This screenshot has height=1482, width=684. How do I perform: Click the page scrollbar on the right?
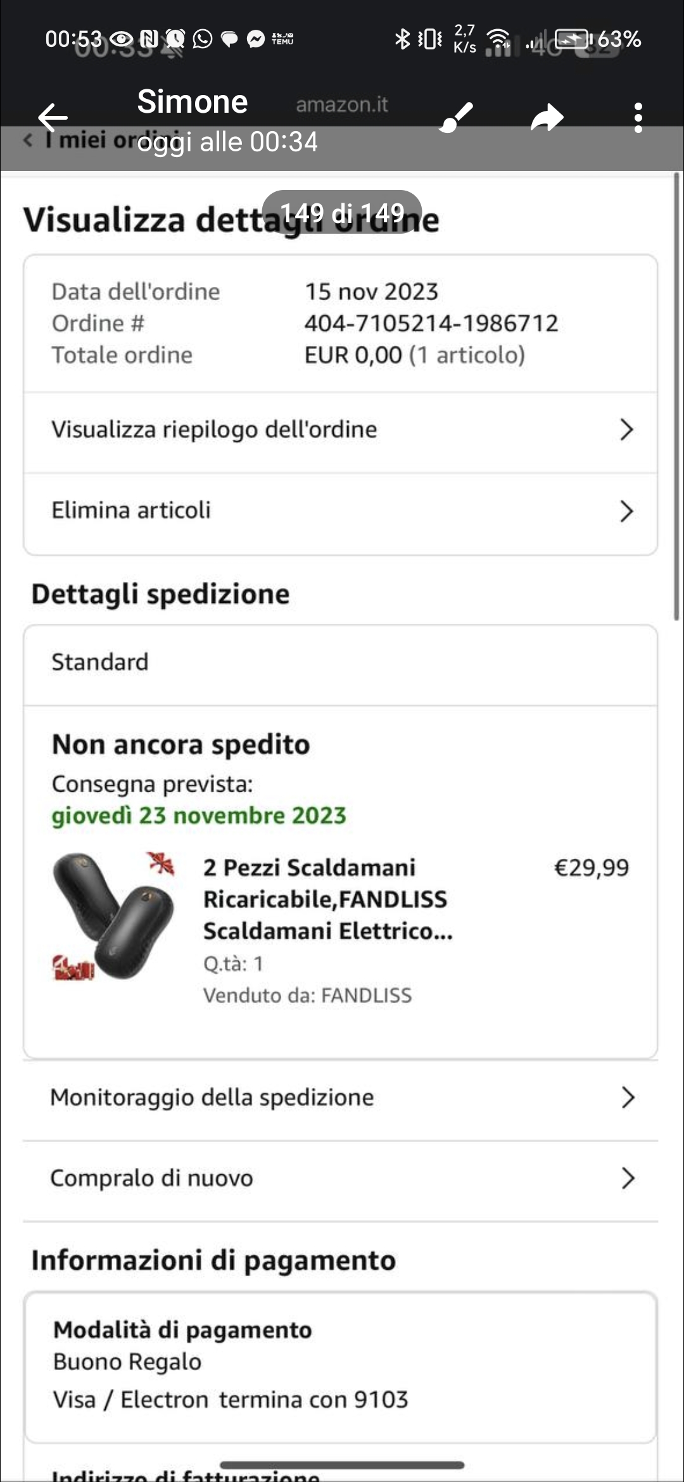coord(676,396)
